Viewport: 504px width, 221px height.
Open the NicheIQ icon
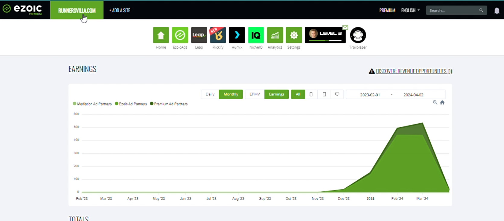(x=256, y=35)
